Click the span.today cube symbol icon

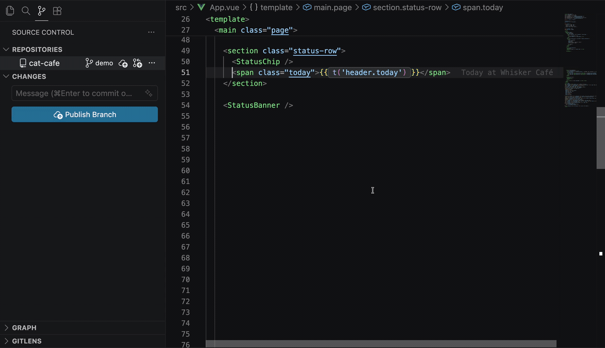(x=456, y=8)
